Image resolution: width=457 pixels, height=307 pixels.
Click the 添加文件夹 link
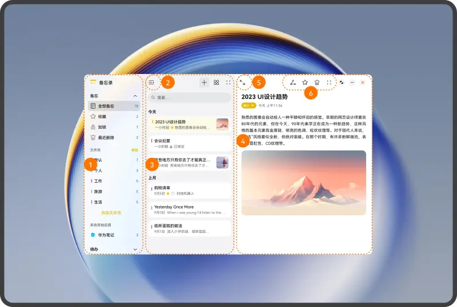(111, 213)
